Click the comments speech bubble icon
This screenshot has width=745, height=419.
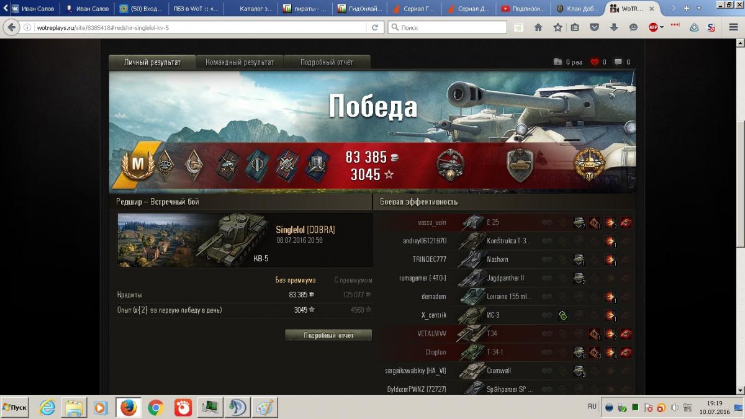[x=618, y=62]
